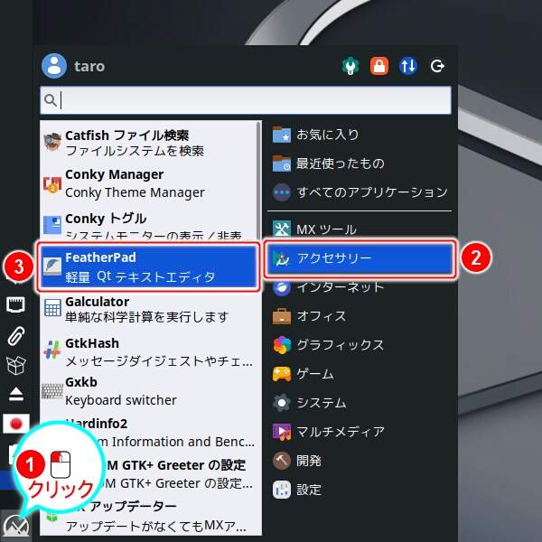Click the taro user avatar
The image size is (542, 542).
(x=55, y=66)
